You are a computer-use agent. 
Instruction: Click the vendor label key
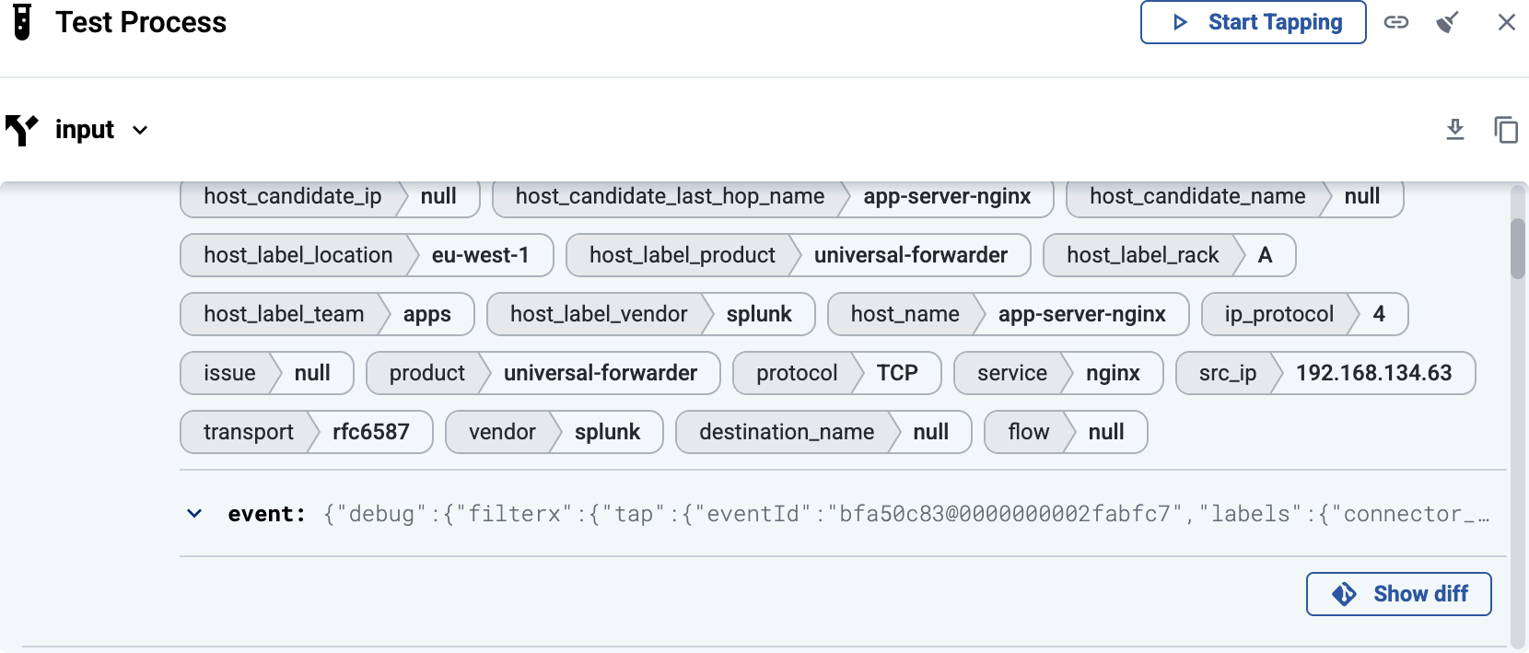click(502, 432)
